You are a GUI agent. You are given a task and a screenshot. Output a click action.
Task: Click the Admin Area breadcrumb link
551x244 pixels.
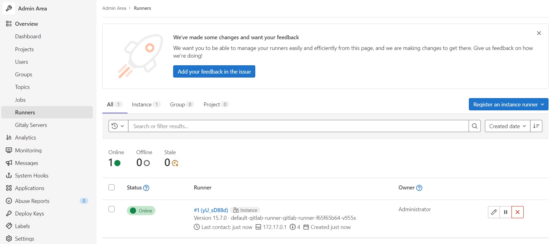[114, 8]
